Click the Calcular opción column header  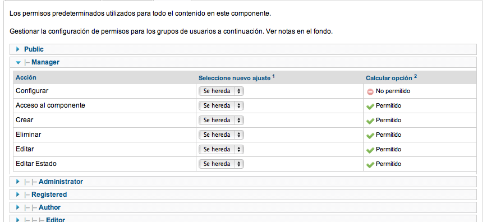392,78
